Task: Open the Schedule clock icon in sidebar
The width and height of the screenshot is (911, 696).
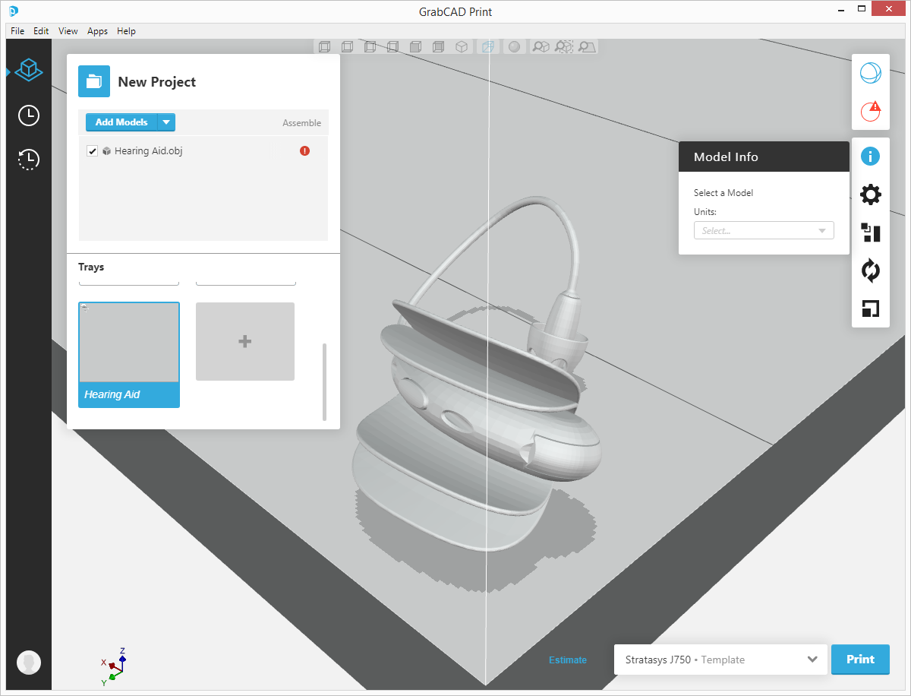Action: pos(29,115)
